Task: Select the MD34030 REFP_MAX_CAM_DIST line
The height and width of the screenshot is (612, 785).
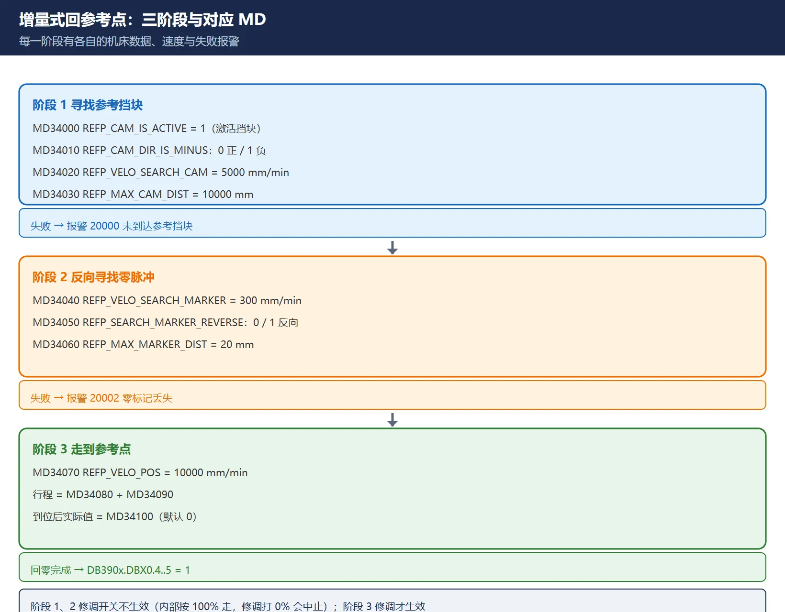Action: [143, 195]
